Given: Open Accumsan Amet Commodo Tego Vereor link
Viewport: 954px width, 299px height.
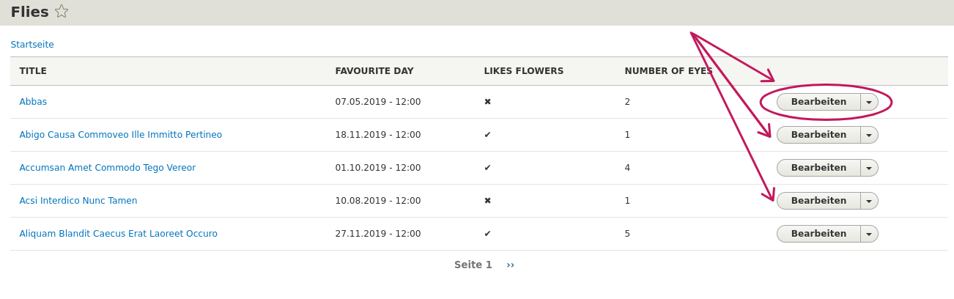Looking at the screenshot, I should [108, 168].
